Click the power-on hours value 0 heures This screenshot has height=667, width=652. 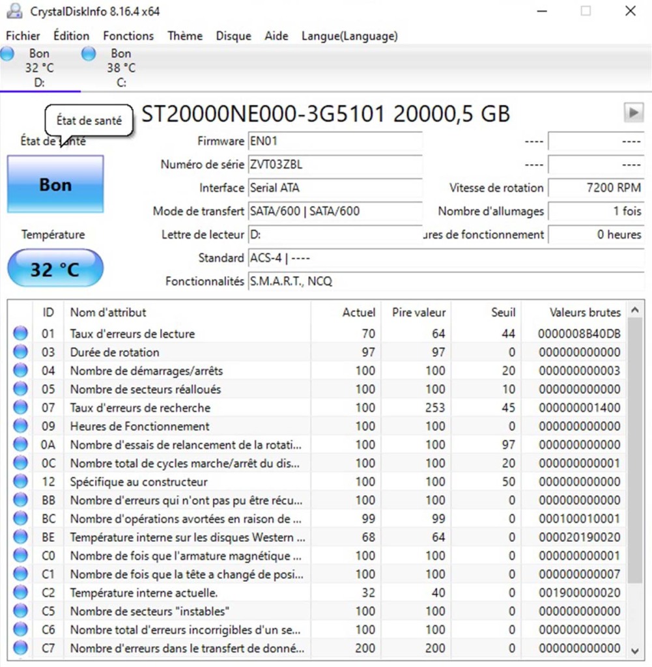tap(596, 234)
